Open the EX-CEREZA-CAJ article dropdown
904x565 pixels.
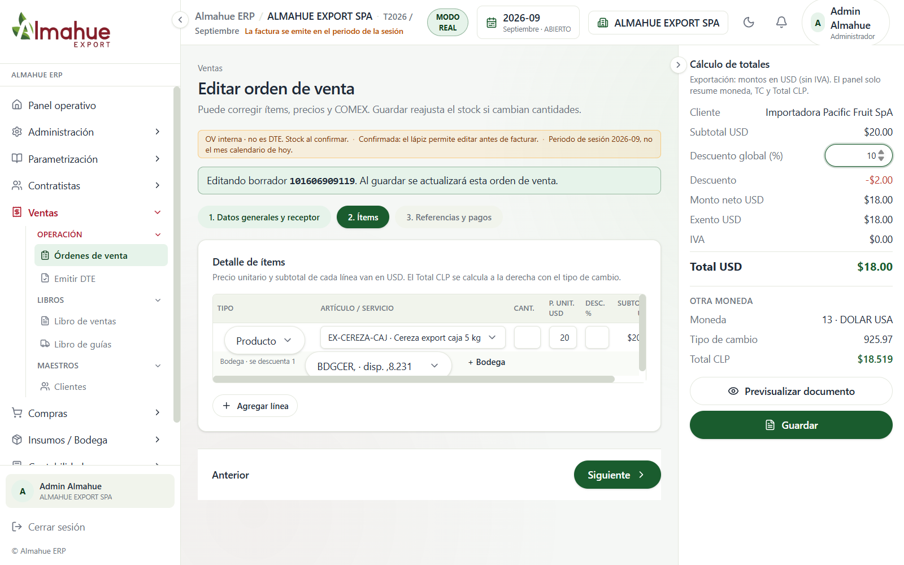pos(412,337)
